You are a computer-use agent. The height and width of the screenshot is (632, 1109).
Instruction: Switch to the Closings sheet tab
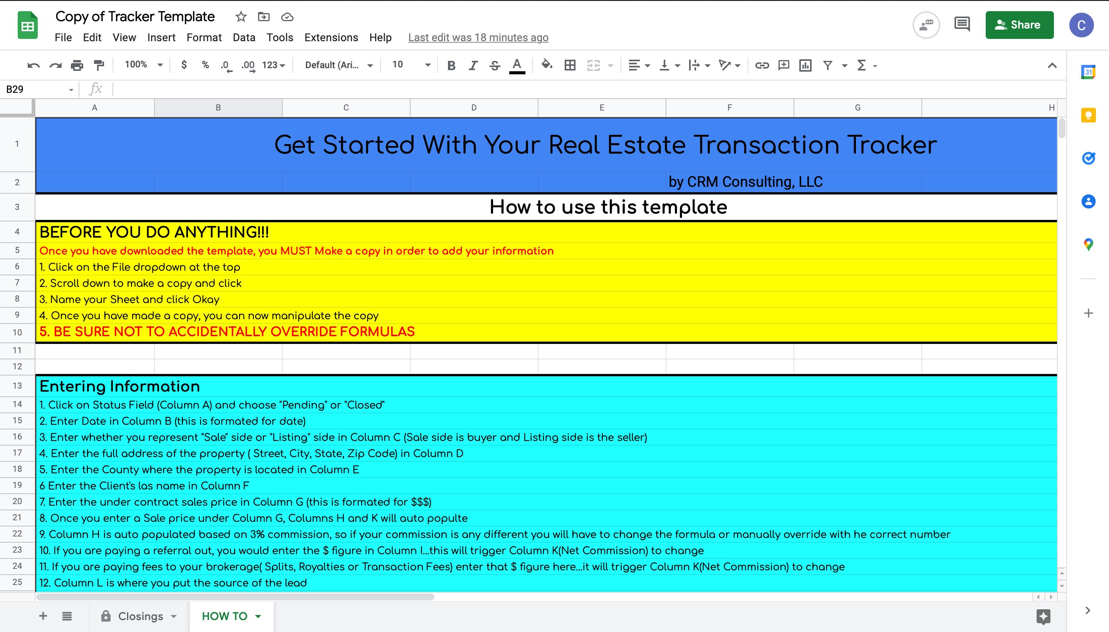pos(140,616)
